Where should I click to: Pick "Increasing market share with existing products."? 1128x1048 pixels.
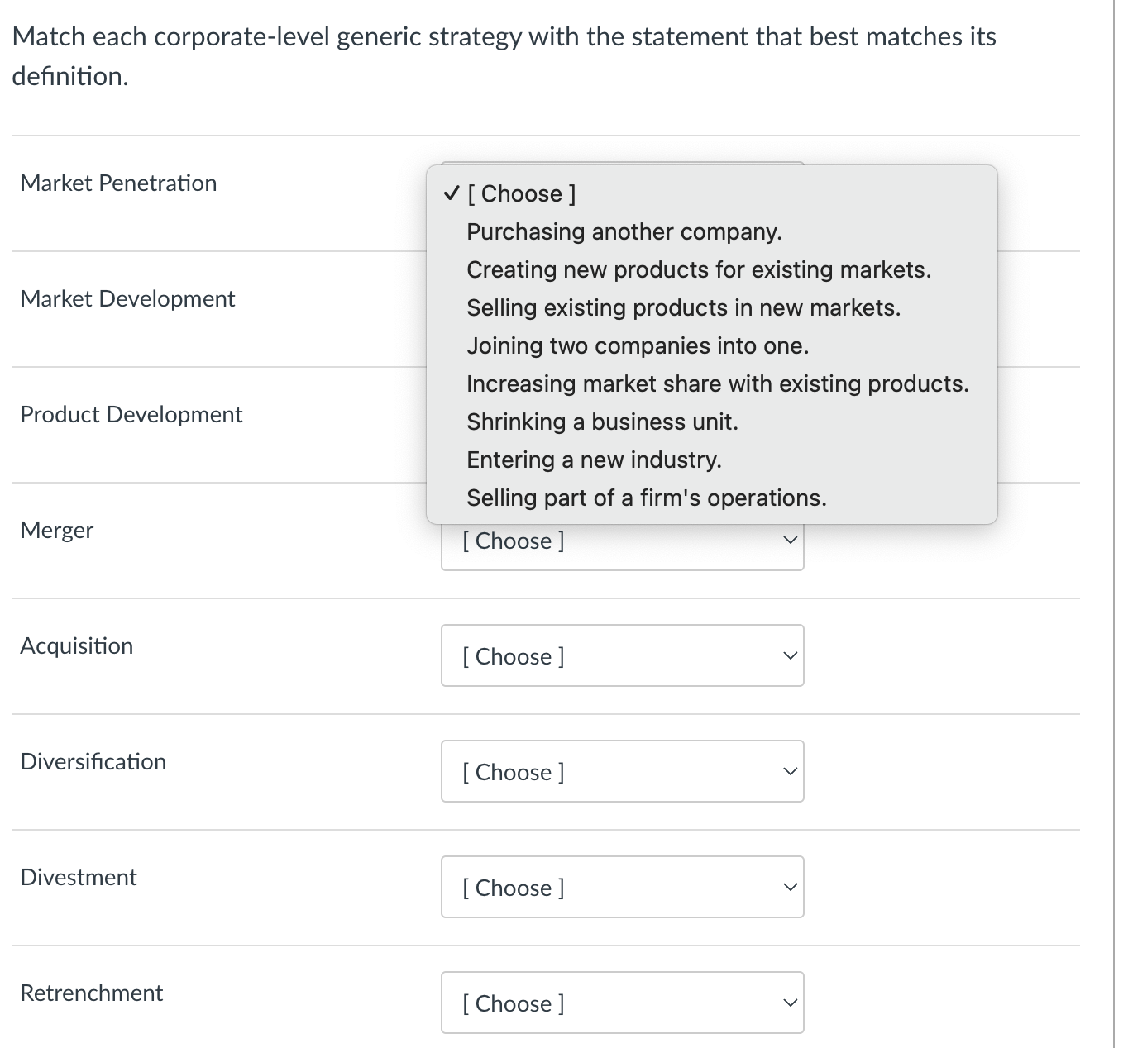coord(717,383)
